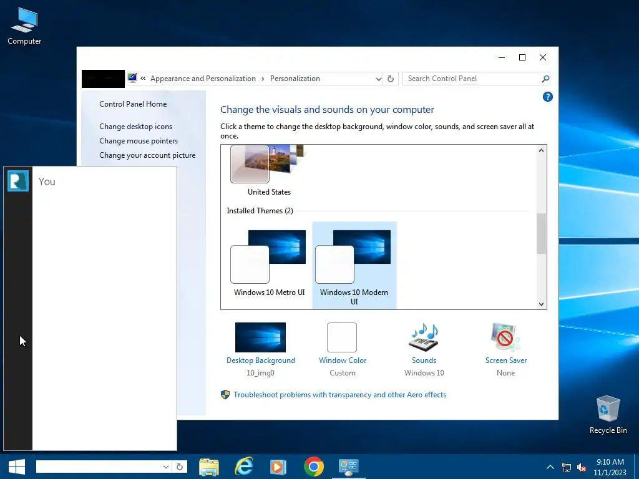The width and height of the screenshot is (639, 479).
Task: Minimize the Personalization window
Action: 502,57
